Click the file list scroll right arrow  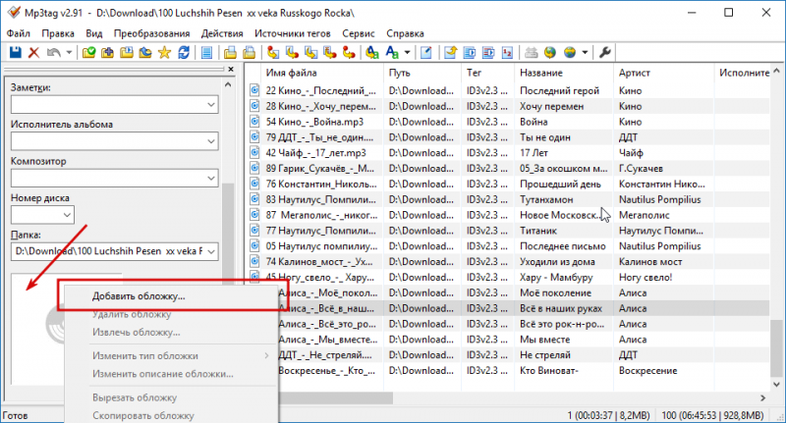763,397
